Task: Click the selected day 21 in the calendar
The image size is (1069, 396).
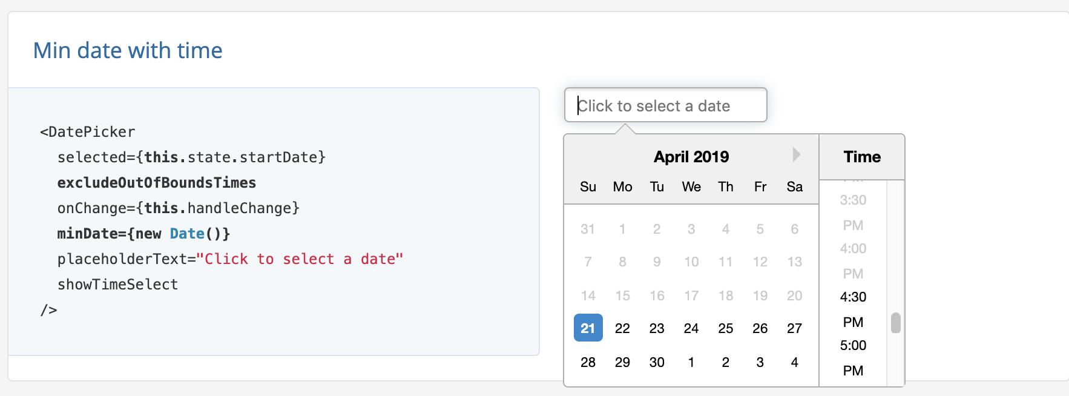Action: pyautogui.click(x=587, y=328)
